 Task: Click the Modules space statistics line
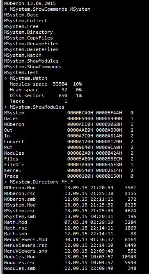click(x=46, y=84)
